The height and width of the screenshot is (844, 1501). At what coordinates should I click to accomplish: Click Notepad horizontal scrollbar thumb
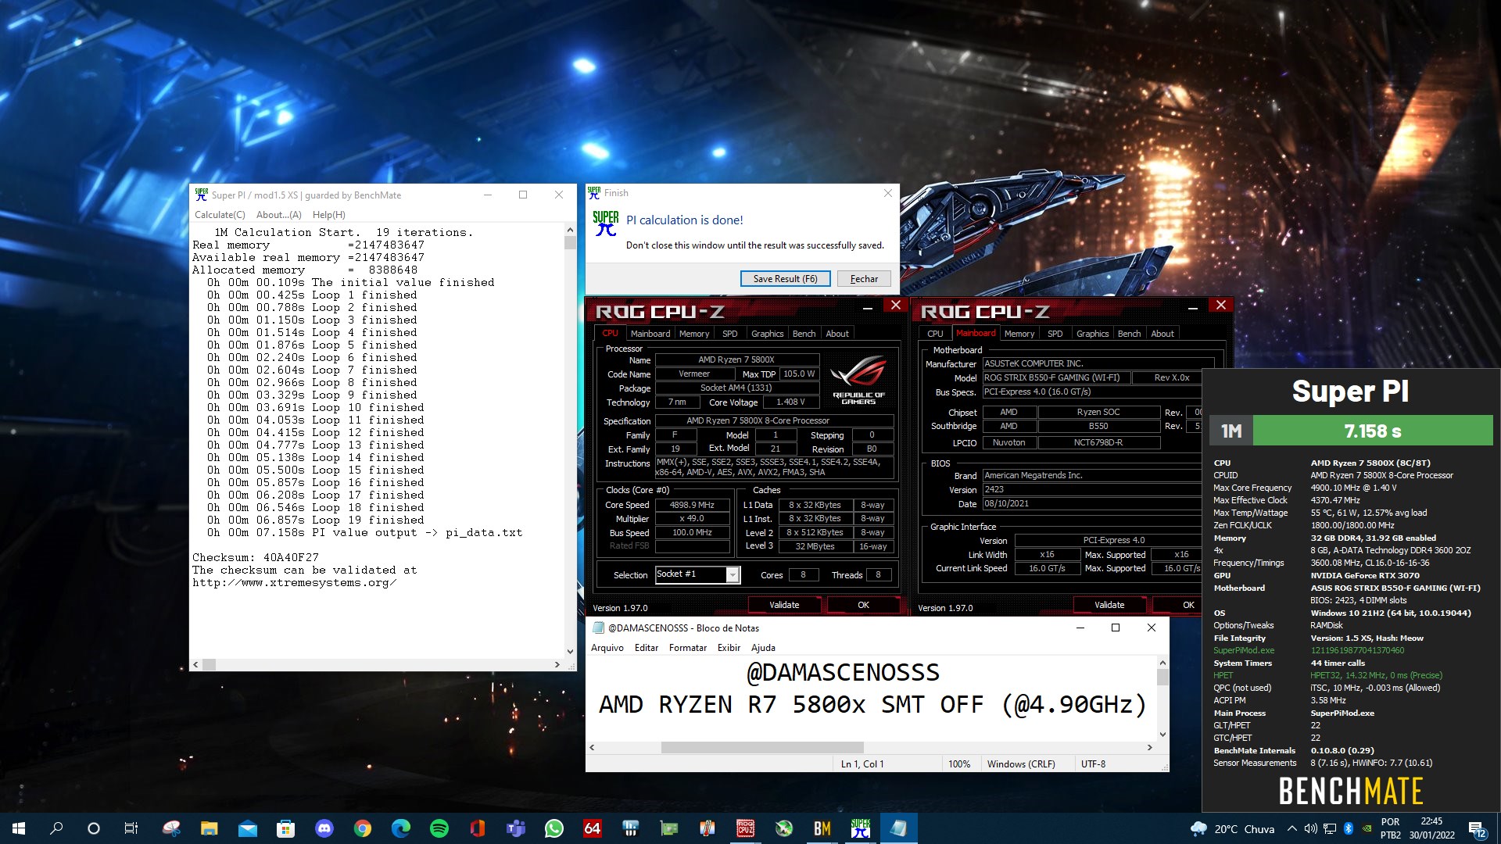coord(762,747)
